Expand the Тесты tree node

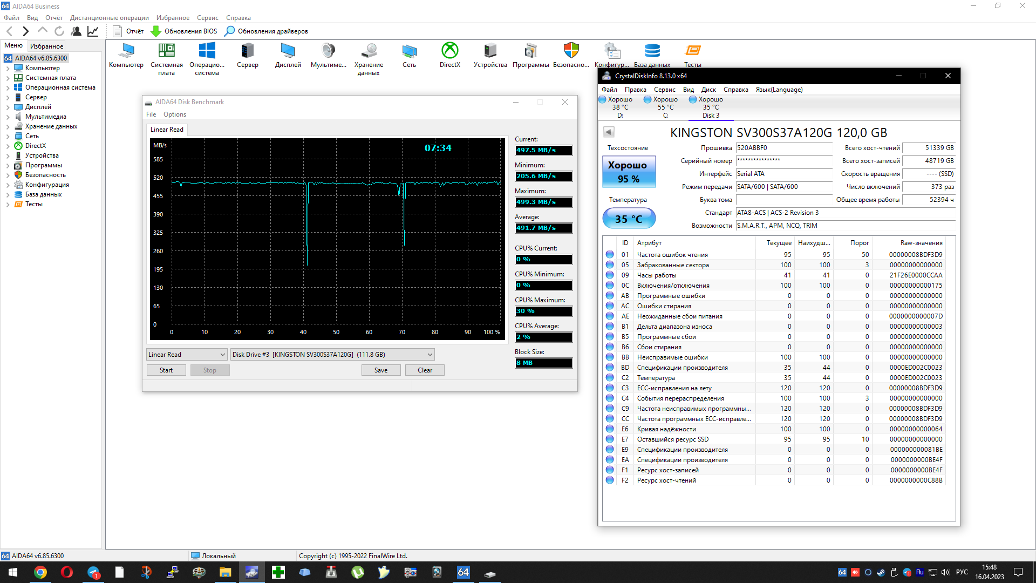tap(8, 204)
